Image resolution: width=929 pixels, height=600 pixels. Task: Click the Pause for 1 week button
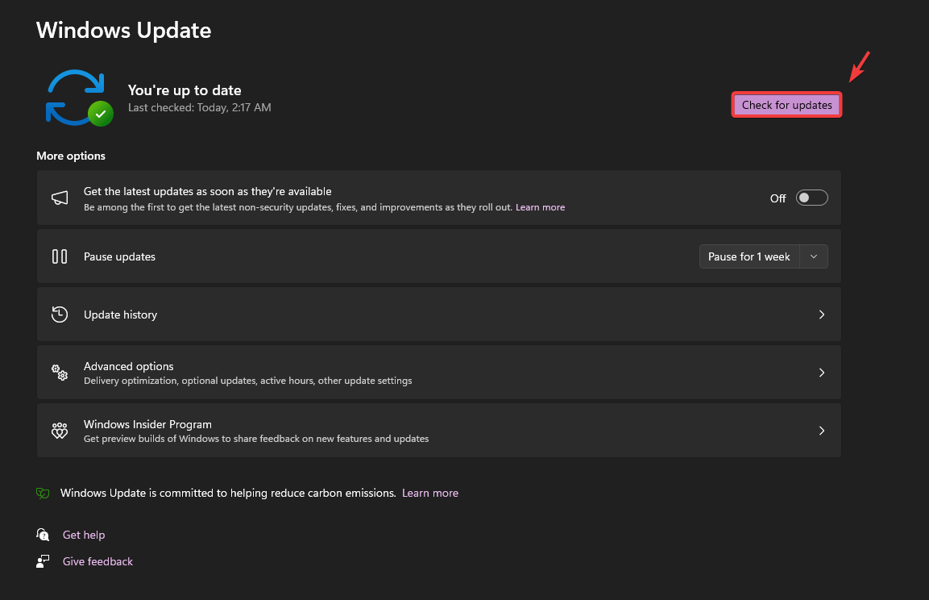pos(749,256)
